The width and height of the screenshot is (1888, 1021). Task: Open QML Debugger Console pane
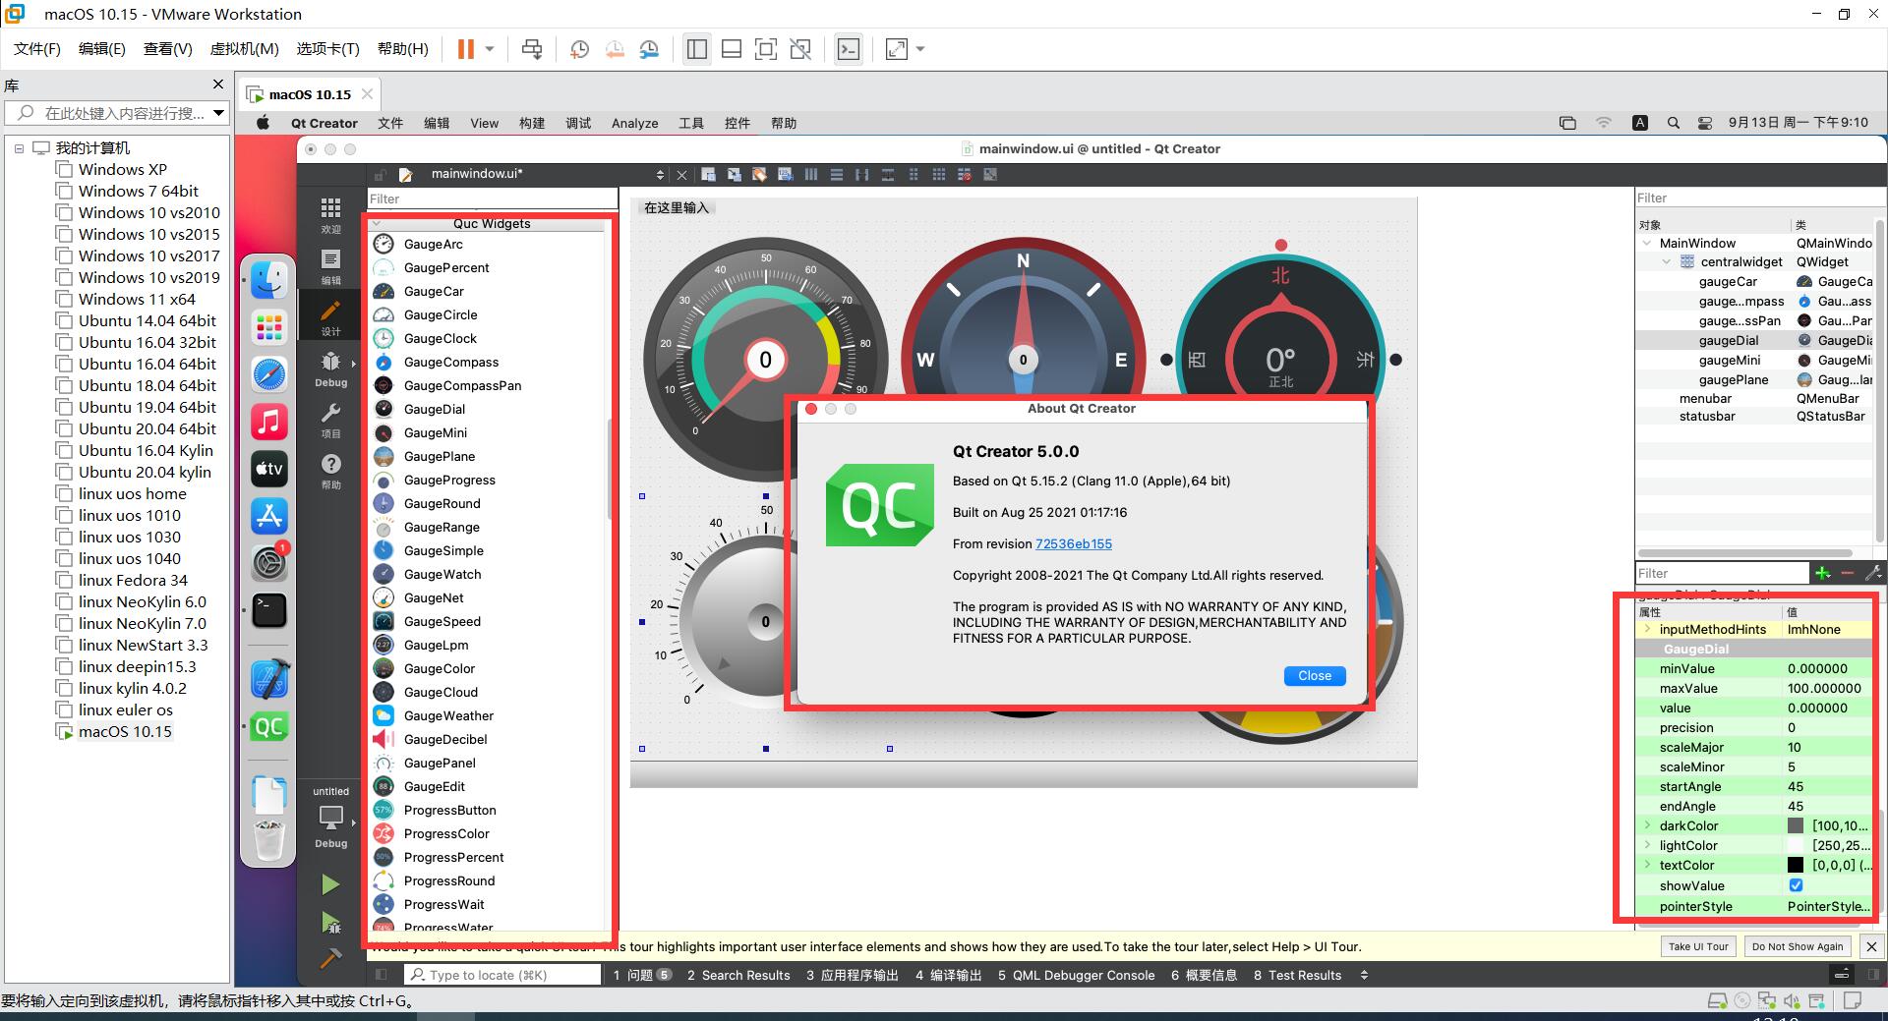1076,975
